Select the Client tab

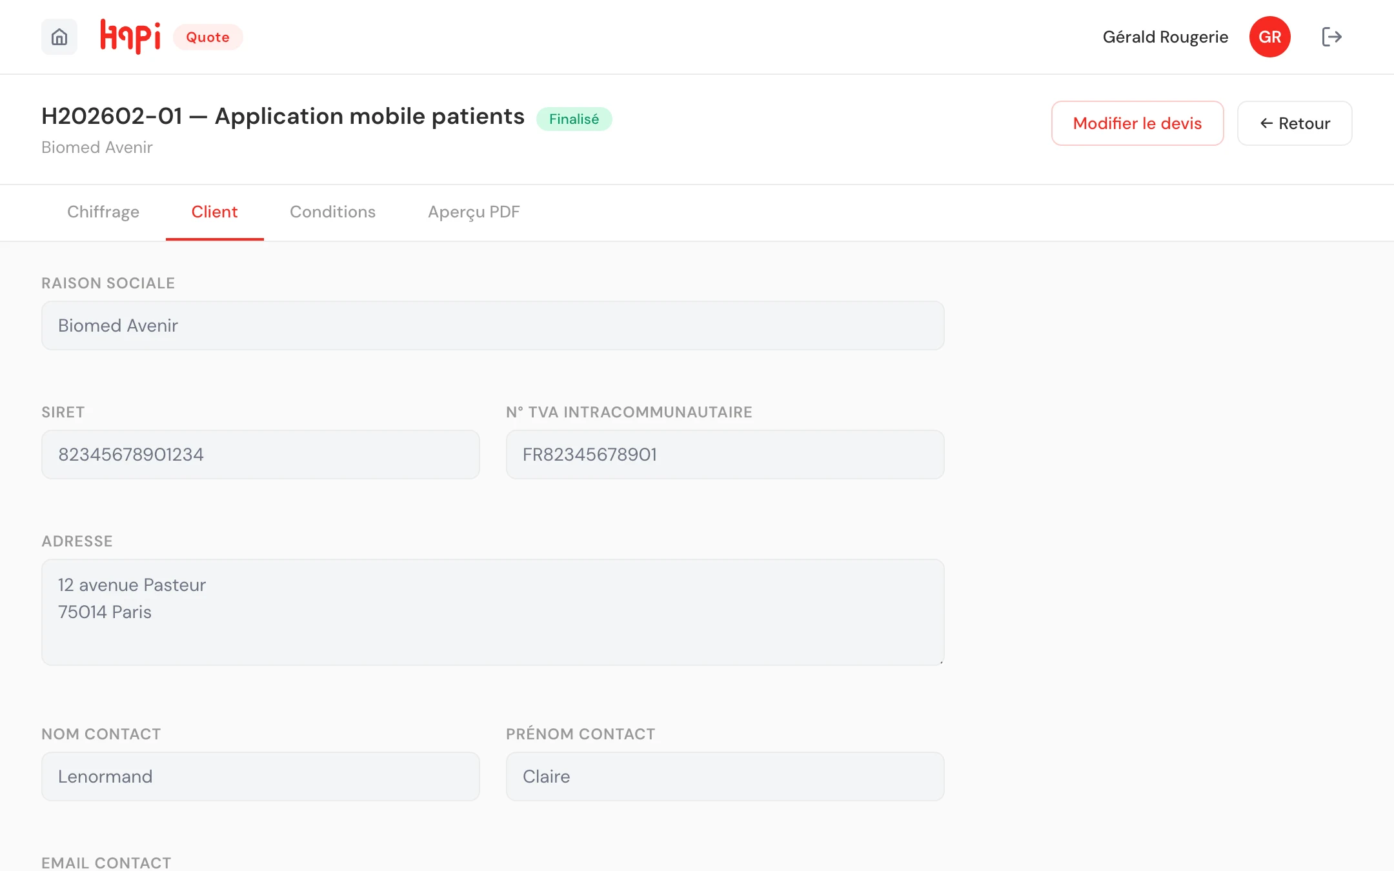[214, 212]
